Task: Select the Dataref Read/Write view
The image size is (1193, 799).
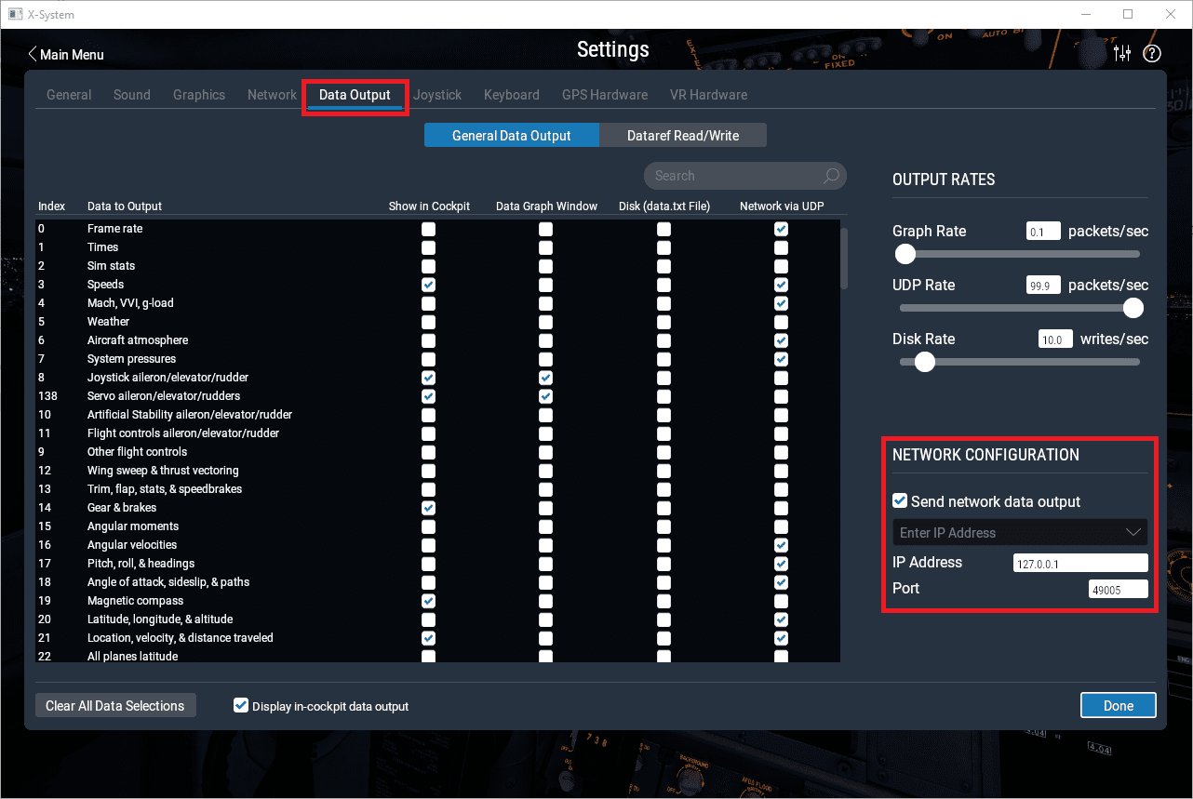Action: pyautogui.click(x=682, y=136)
